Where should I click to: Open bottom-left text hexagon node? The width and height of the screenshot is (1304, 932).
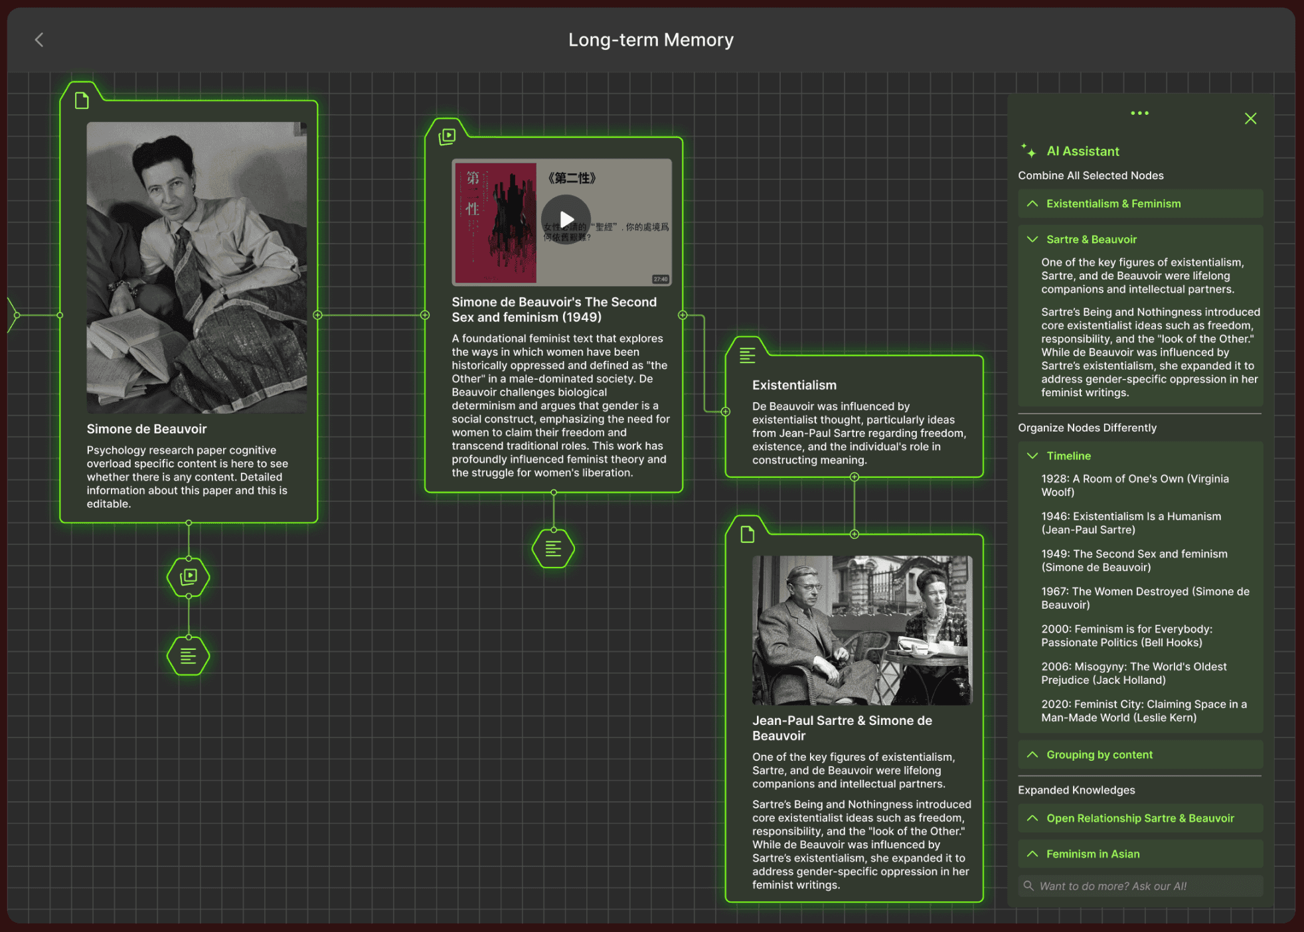click(x=189, y=656)
